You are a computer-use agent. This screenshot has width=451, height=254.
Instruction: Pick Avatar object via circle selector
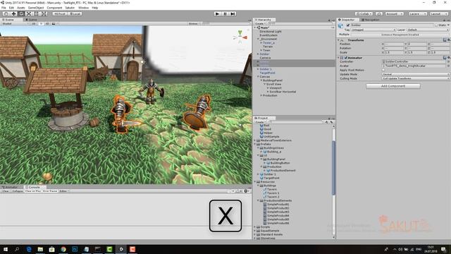448,66
